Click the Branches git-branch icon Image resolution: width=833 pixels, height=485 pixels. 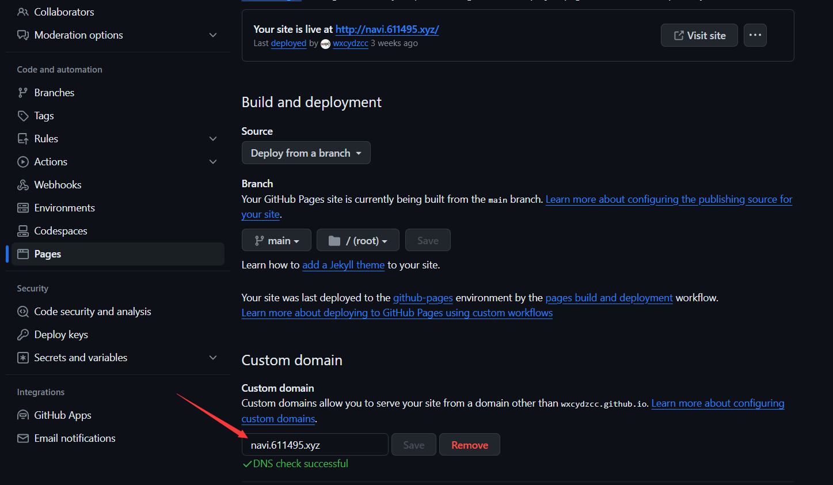click(x=23, y=93)
